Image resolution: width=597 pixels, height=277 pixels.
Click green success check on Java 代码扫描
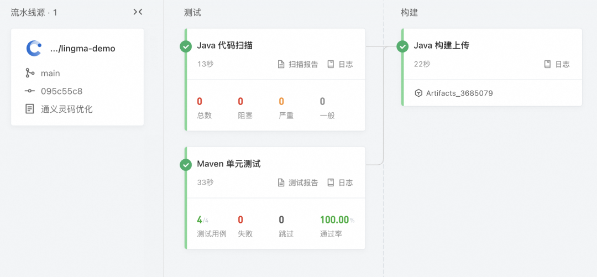coord(186,46)
